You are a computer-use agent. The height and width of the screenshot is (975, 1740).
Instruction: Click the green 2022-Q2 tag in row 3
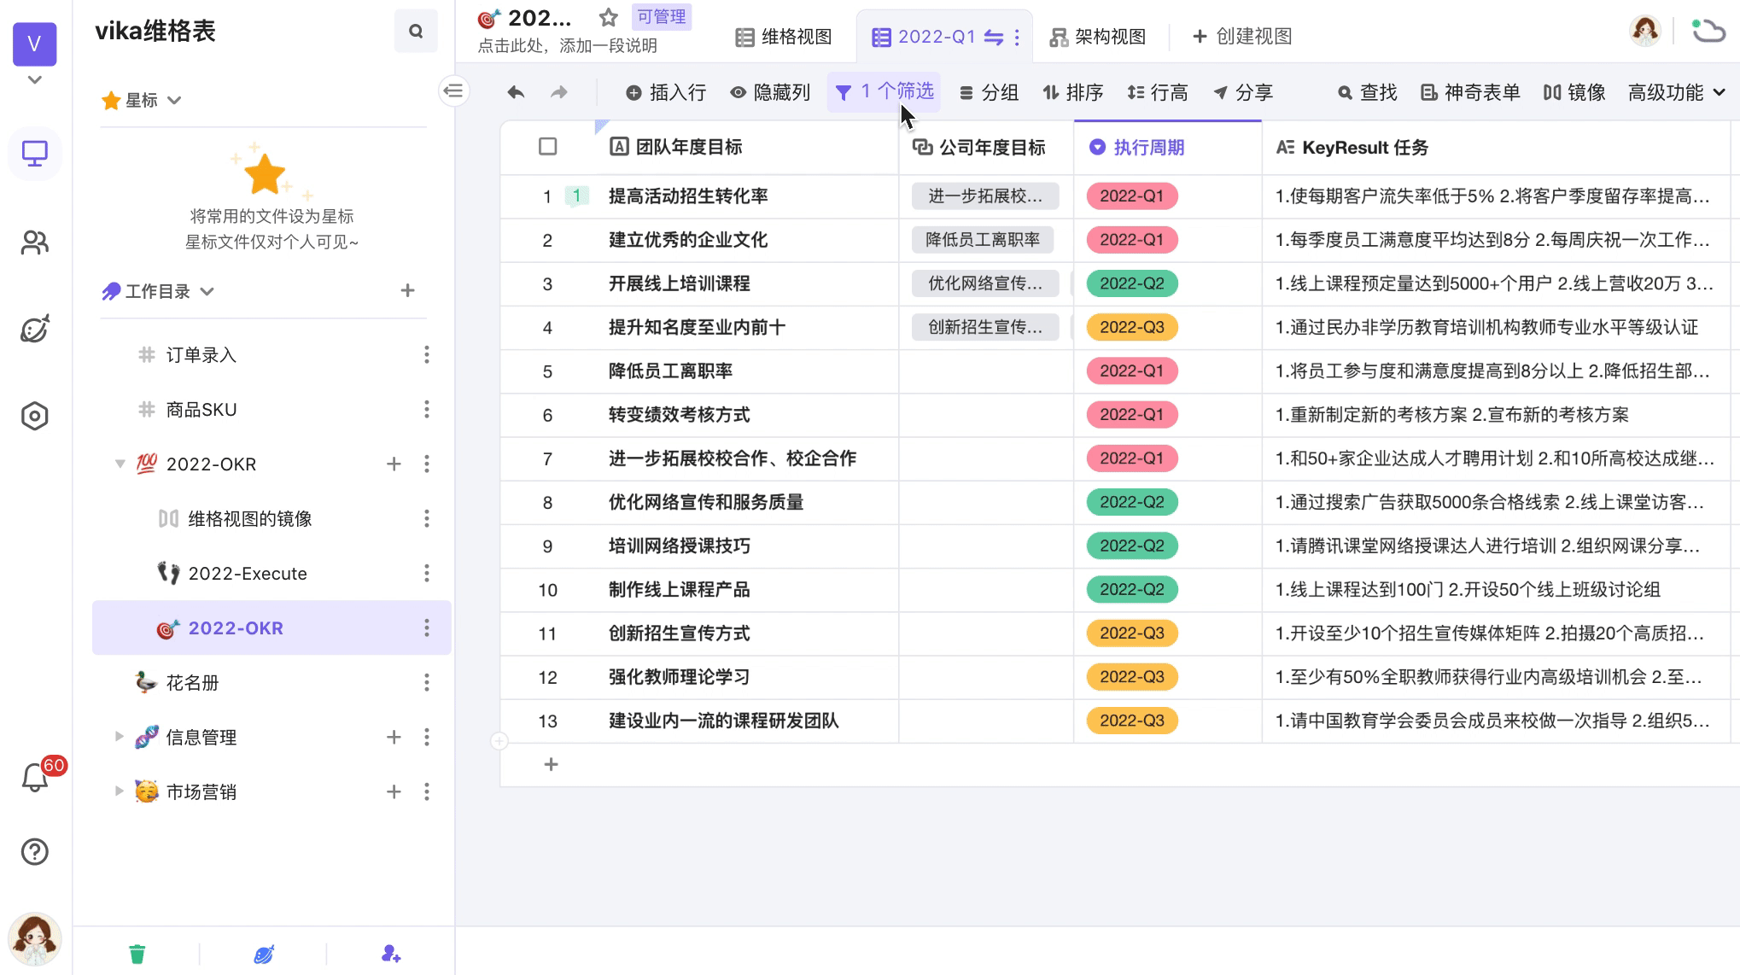[1131, 283]
